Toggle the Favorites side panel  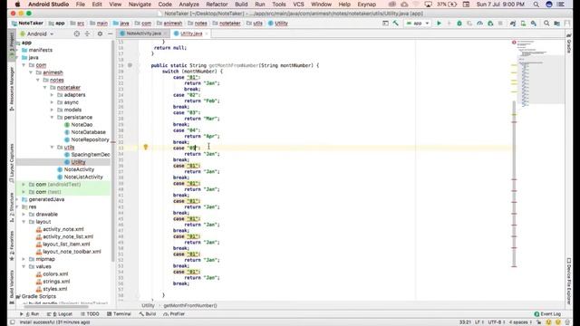tap(12, 245)
